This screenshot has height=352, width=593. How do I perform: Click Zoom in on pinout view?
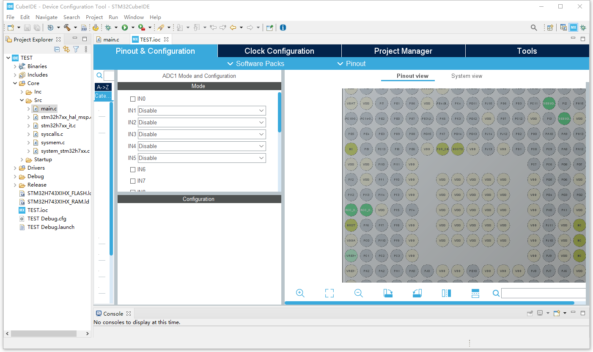coord(300,293)
